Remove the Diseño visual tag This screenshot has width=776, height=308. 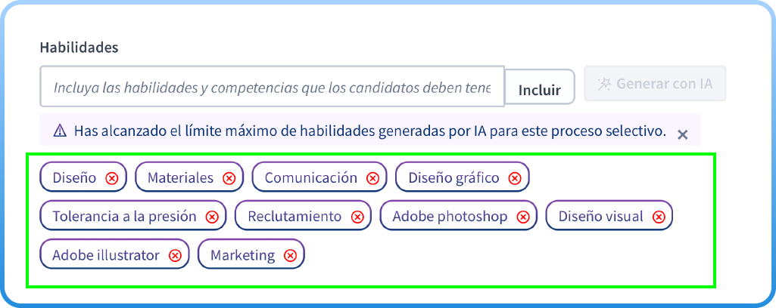659,217
